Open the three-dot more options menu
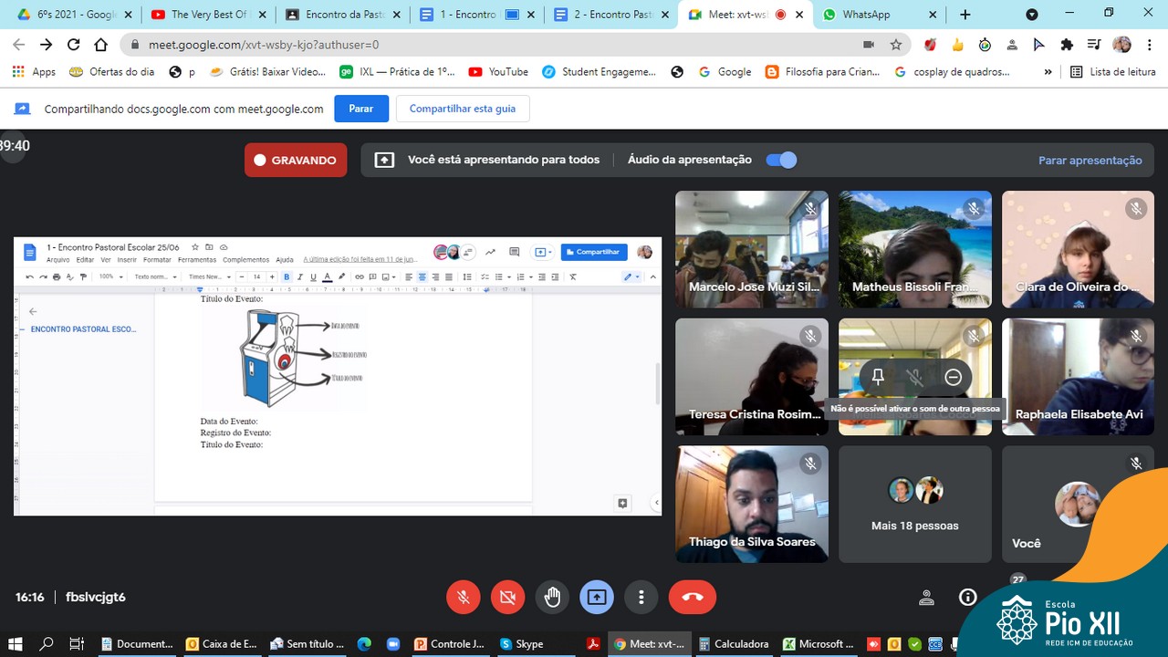The image size is (1168, 657). click(x=641, y=597)
